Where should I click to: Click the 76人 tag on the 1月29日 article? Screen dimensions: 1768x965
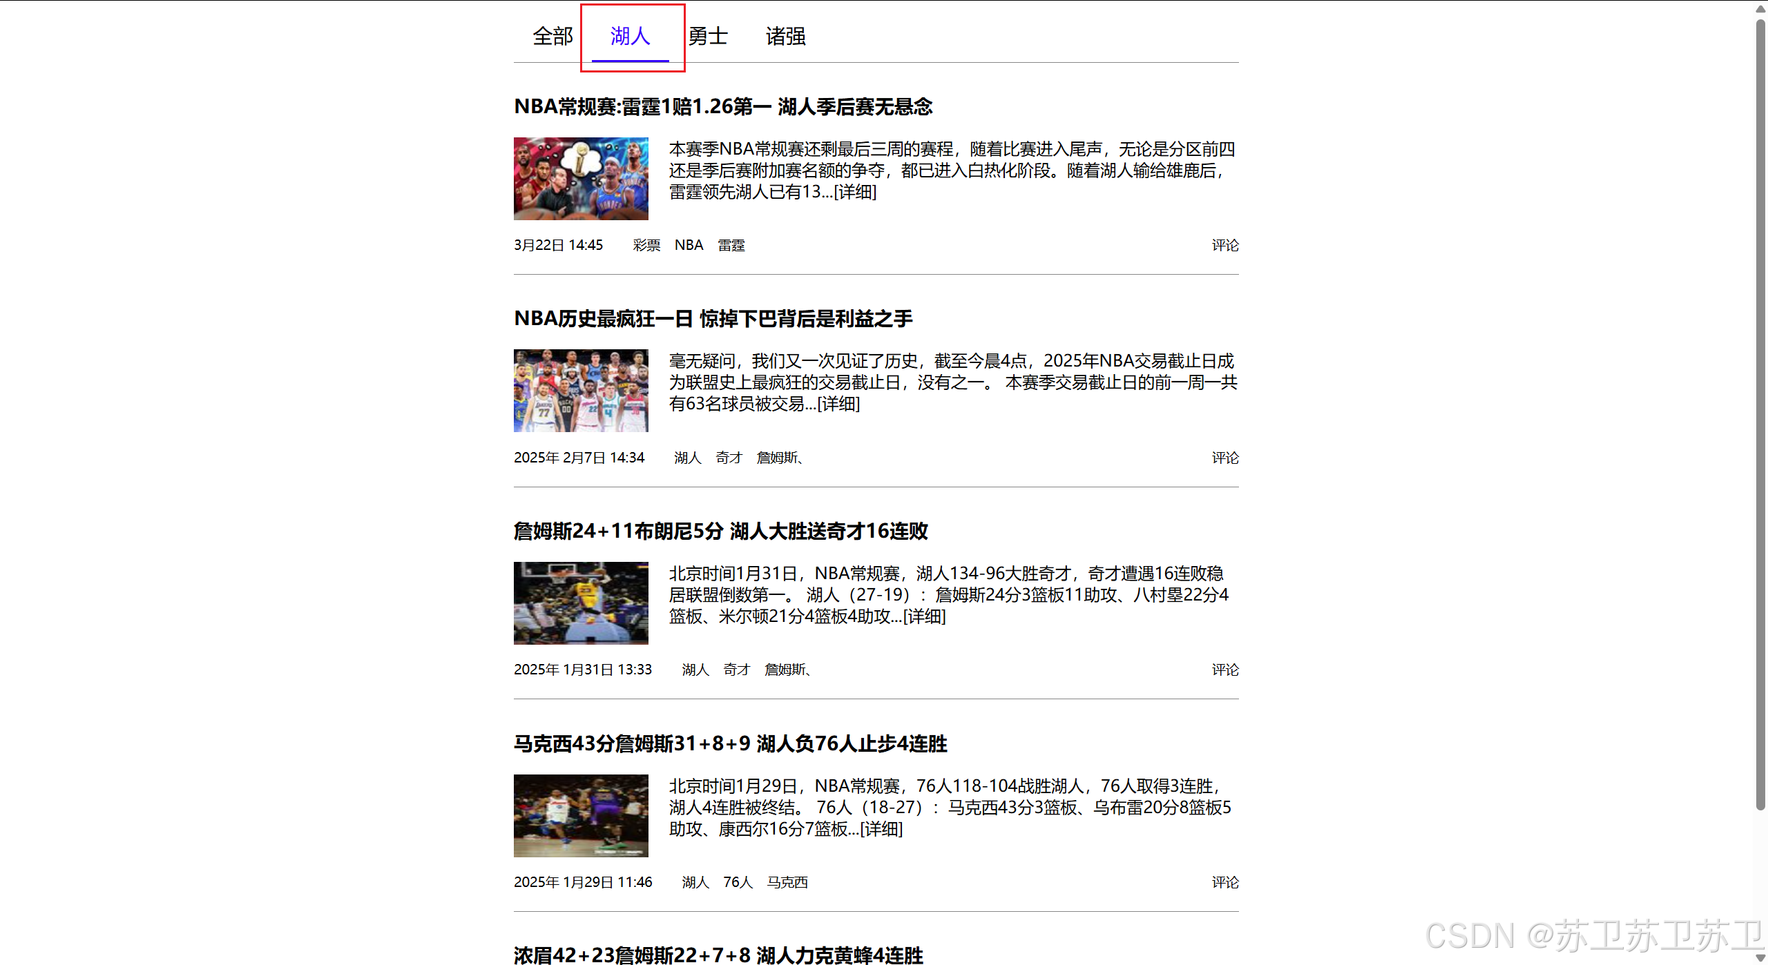738,882
